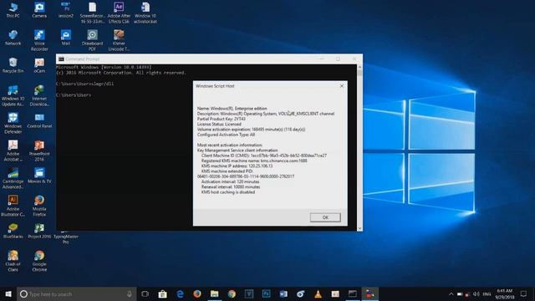Image resolution: width=535 pixels, height=301 pixels.
Task: Click the microphone icon in search box
Action: (130, 293)
